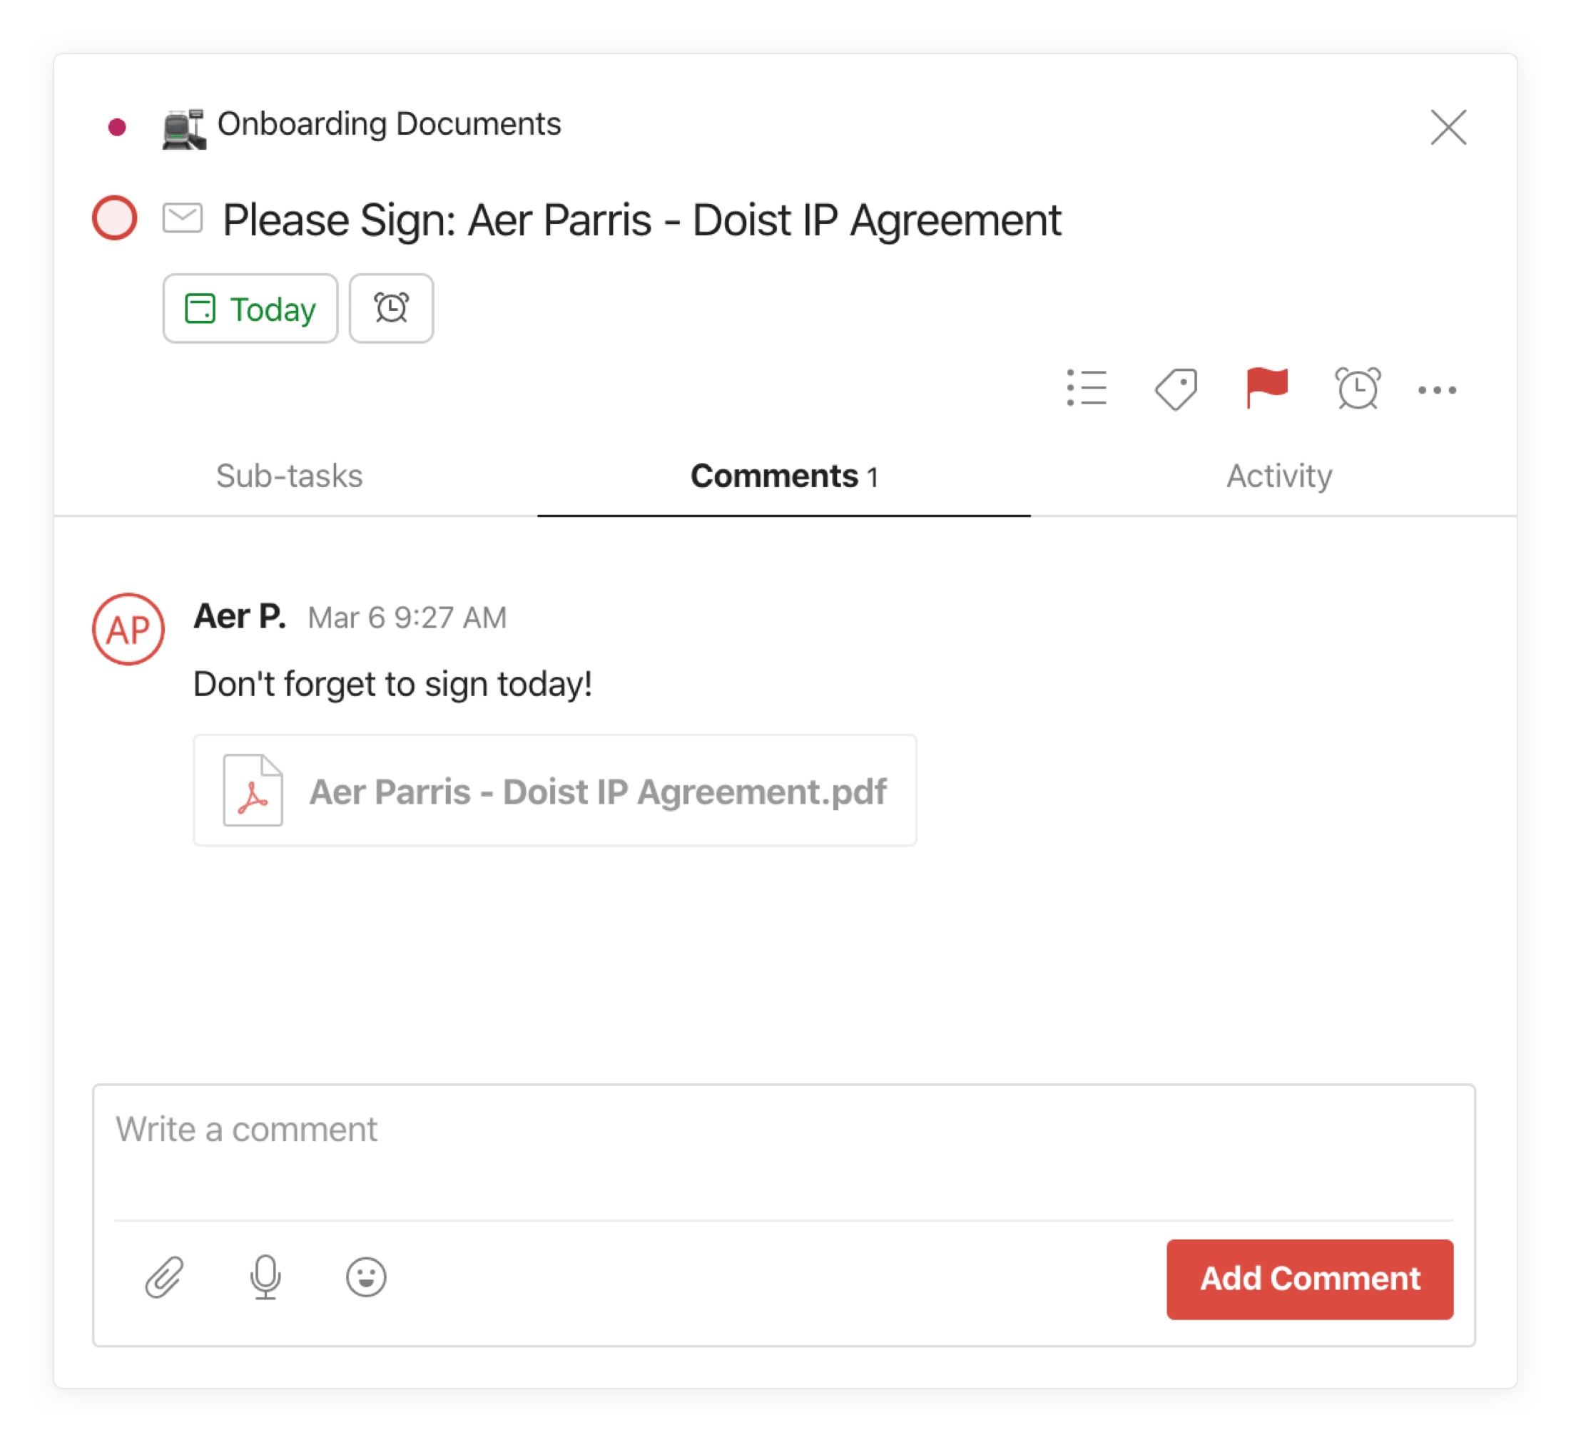Open the Today due date picker

pos(250,308)
